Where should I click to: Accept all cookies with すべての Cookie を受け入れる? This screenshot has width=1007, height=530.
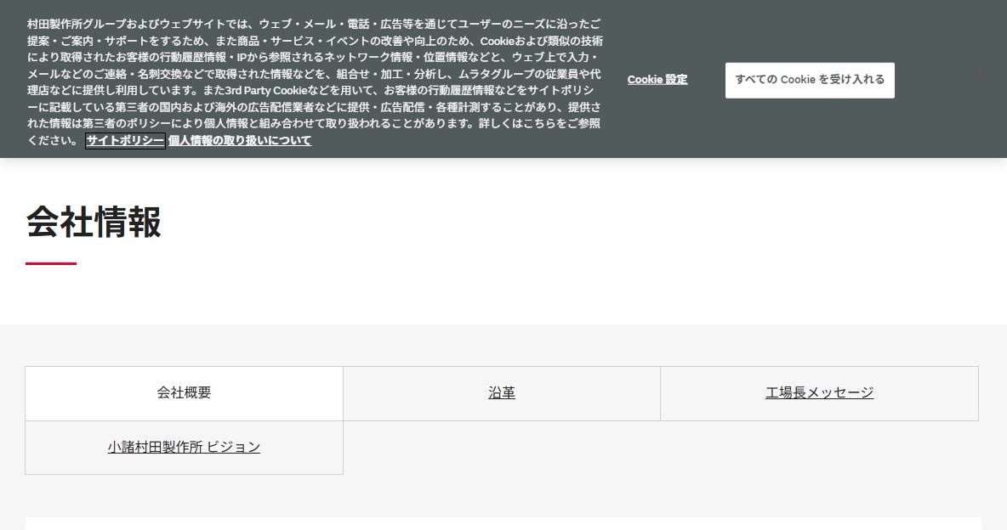tap(810, 80)
